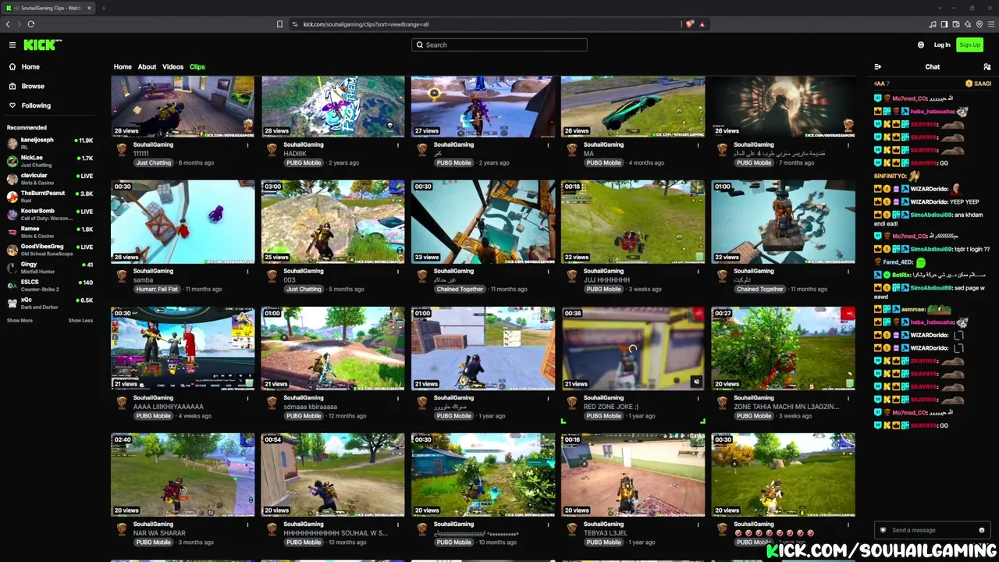Click the green Sign Up button
This screenshot has width=999, height=562.
click(969, 45)
